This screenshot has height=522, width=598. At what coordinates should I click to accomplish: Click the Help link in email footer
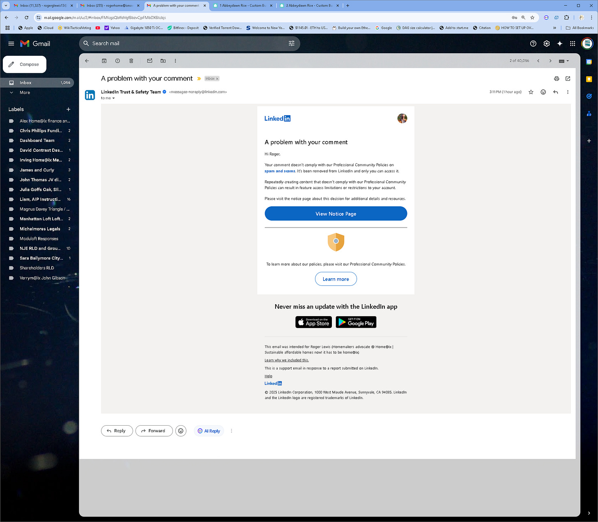[268, 376]
